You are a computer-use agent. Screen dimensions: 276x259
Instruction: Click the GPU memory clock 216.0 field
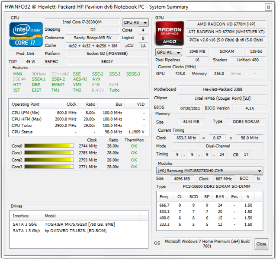[x=219, y=73]
